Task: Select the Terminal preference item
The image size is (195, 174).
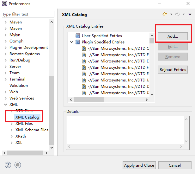Action: [x=17, y=79]
